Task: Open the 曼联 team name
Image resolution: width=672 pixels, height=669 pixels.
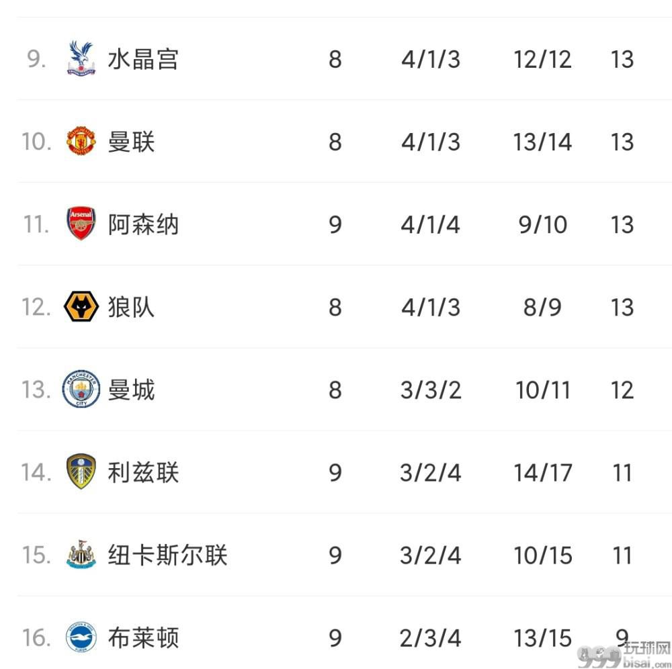Action: (131, 142)
